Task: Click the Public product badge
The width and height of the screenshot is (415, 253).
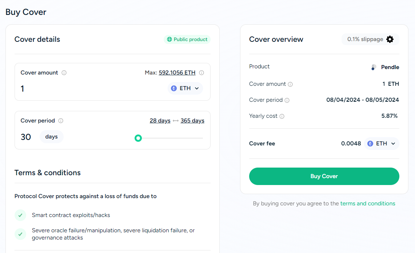Action: [187, 39]
